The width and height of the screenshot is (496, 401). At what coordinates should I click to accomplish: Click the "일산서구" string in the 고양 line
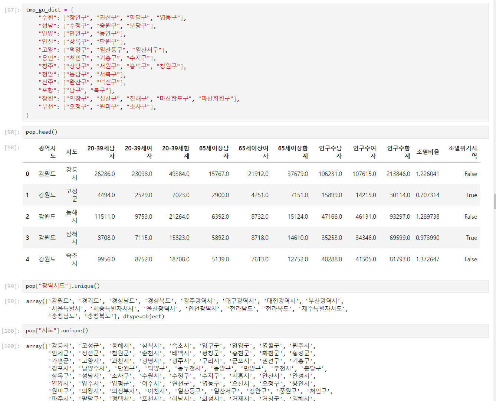click(x=147, y=50)
